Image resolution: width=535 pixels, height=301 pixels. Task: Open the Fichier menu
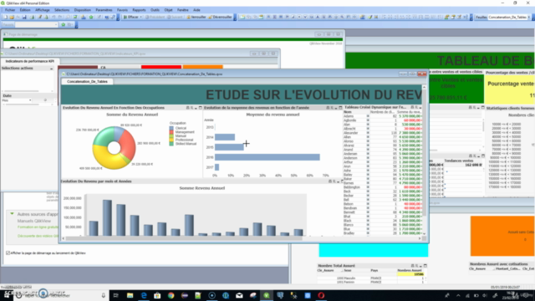[10, 10]
